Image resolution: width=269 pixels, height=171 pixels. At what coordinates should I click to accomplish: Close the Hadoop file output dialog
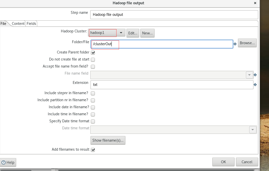click(255, 3)
